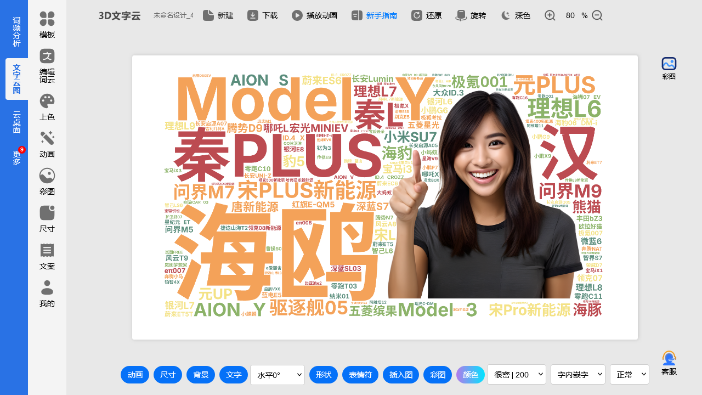Open the 字内嵌字 dropdown
The image size is (702, 395).
pyautogui.click(x=578, y=375)
